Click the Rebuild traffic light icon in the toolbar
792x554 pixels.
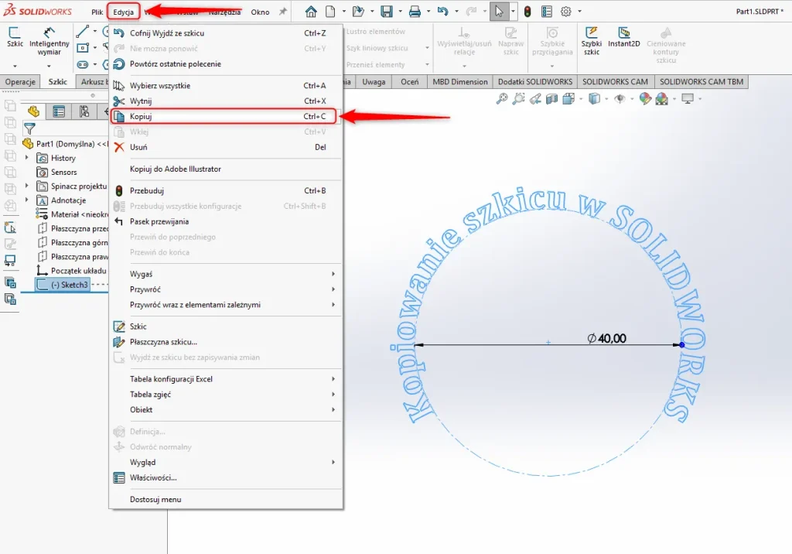527,12
